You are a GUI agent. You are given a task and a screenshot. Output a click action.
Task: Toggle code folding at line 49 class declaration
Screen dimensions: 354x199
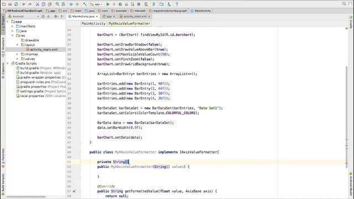pyautogui.click(x=80, y=153)
